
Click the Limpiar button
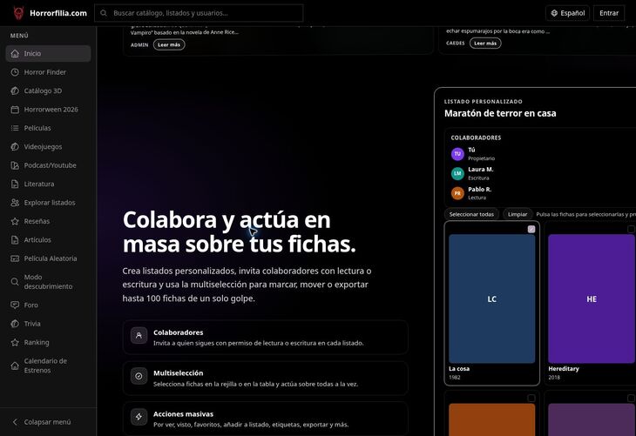click(x=518, y=214)
